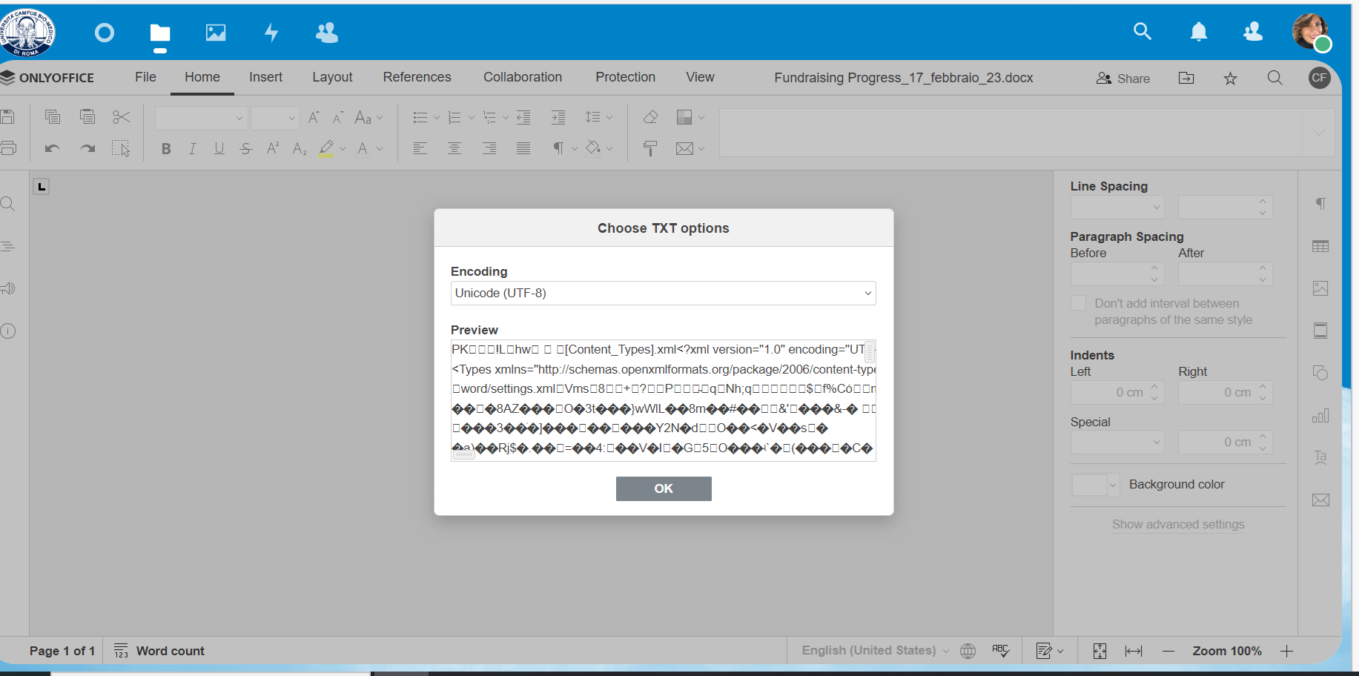Toggle nonprinting characters pilcrow
This screenshot has width=1359, height=676.
tap(558, 148)
